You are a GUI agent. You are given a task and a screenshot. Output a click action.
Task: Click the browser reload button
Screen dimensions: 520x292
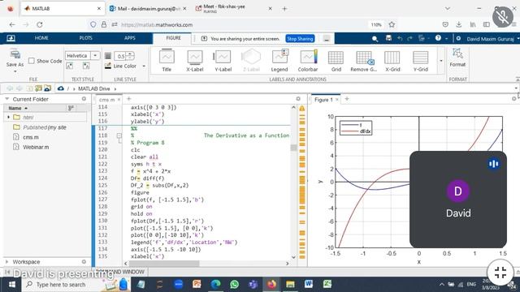point(40,24)
